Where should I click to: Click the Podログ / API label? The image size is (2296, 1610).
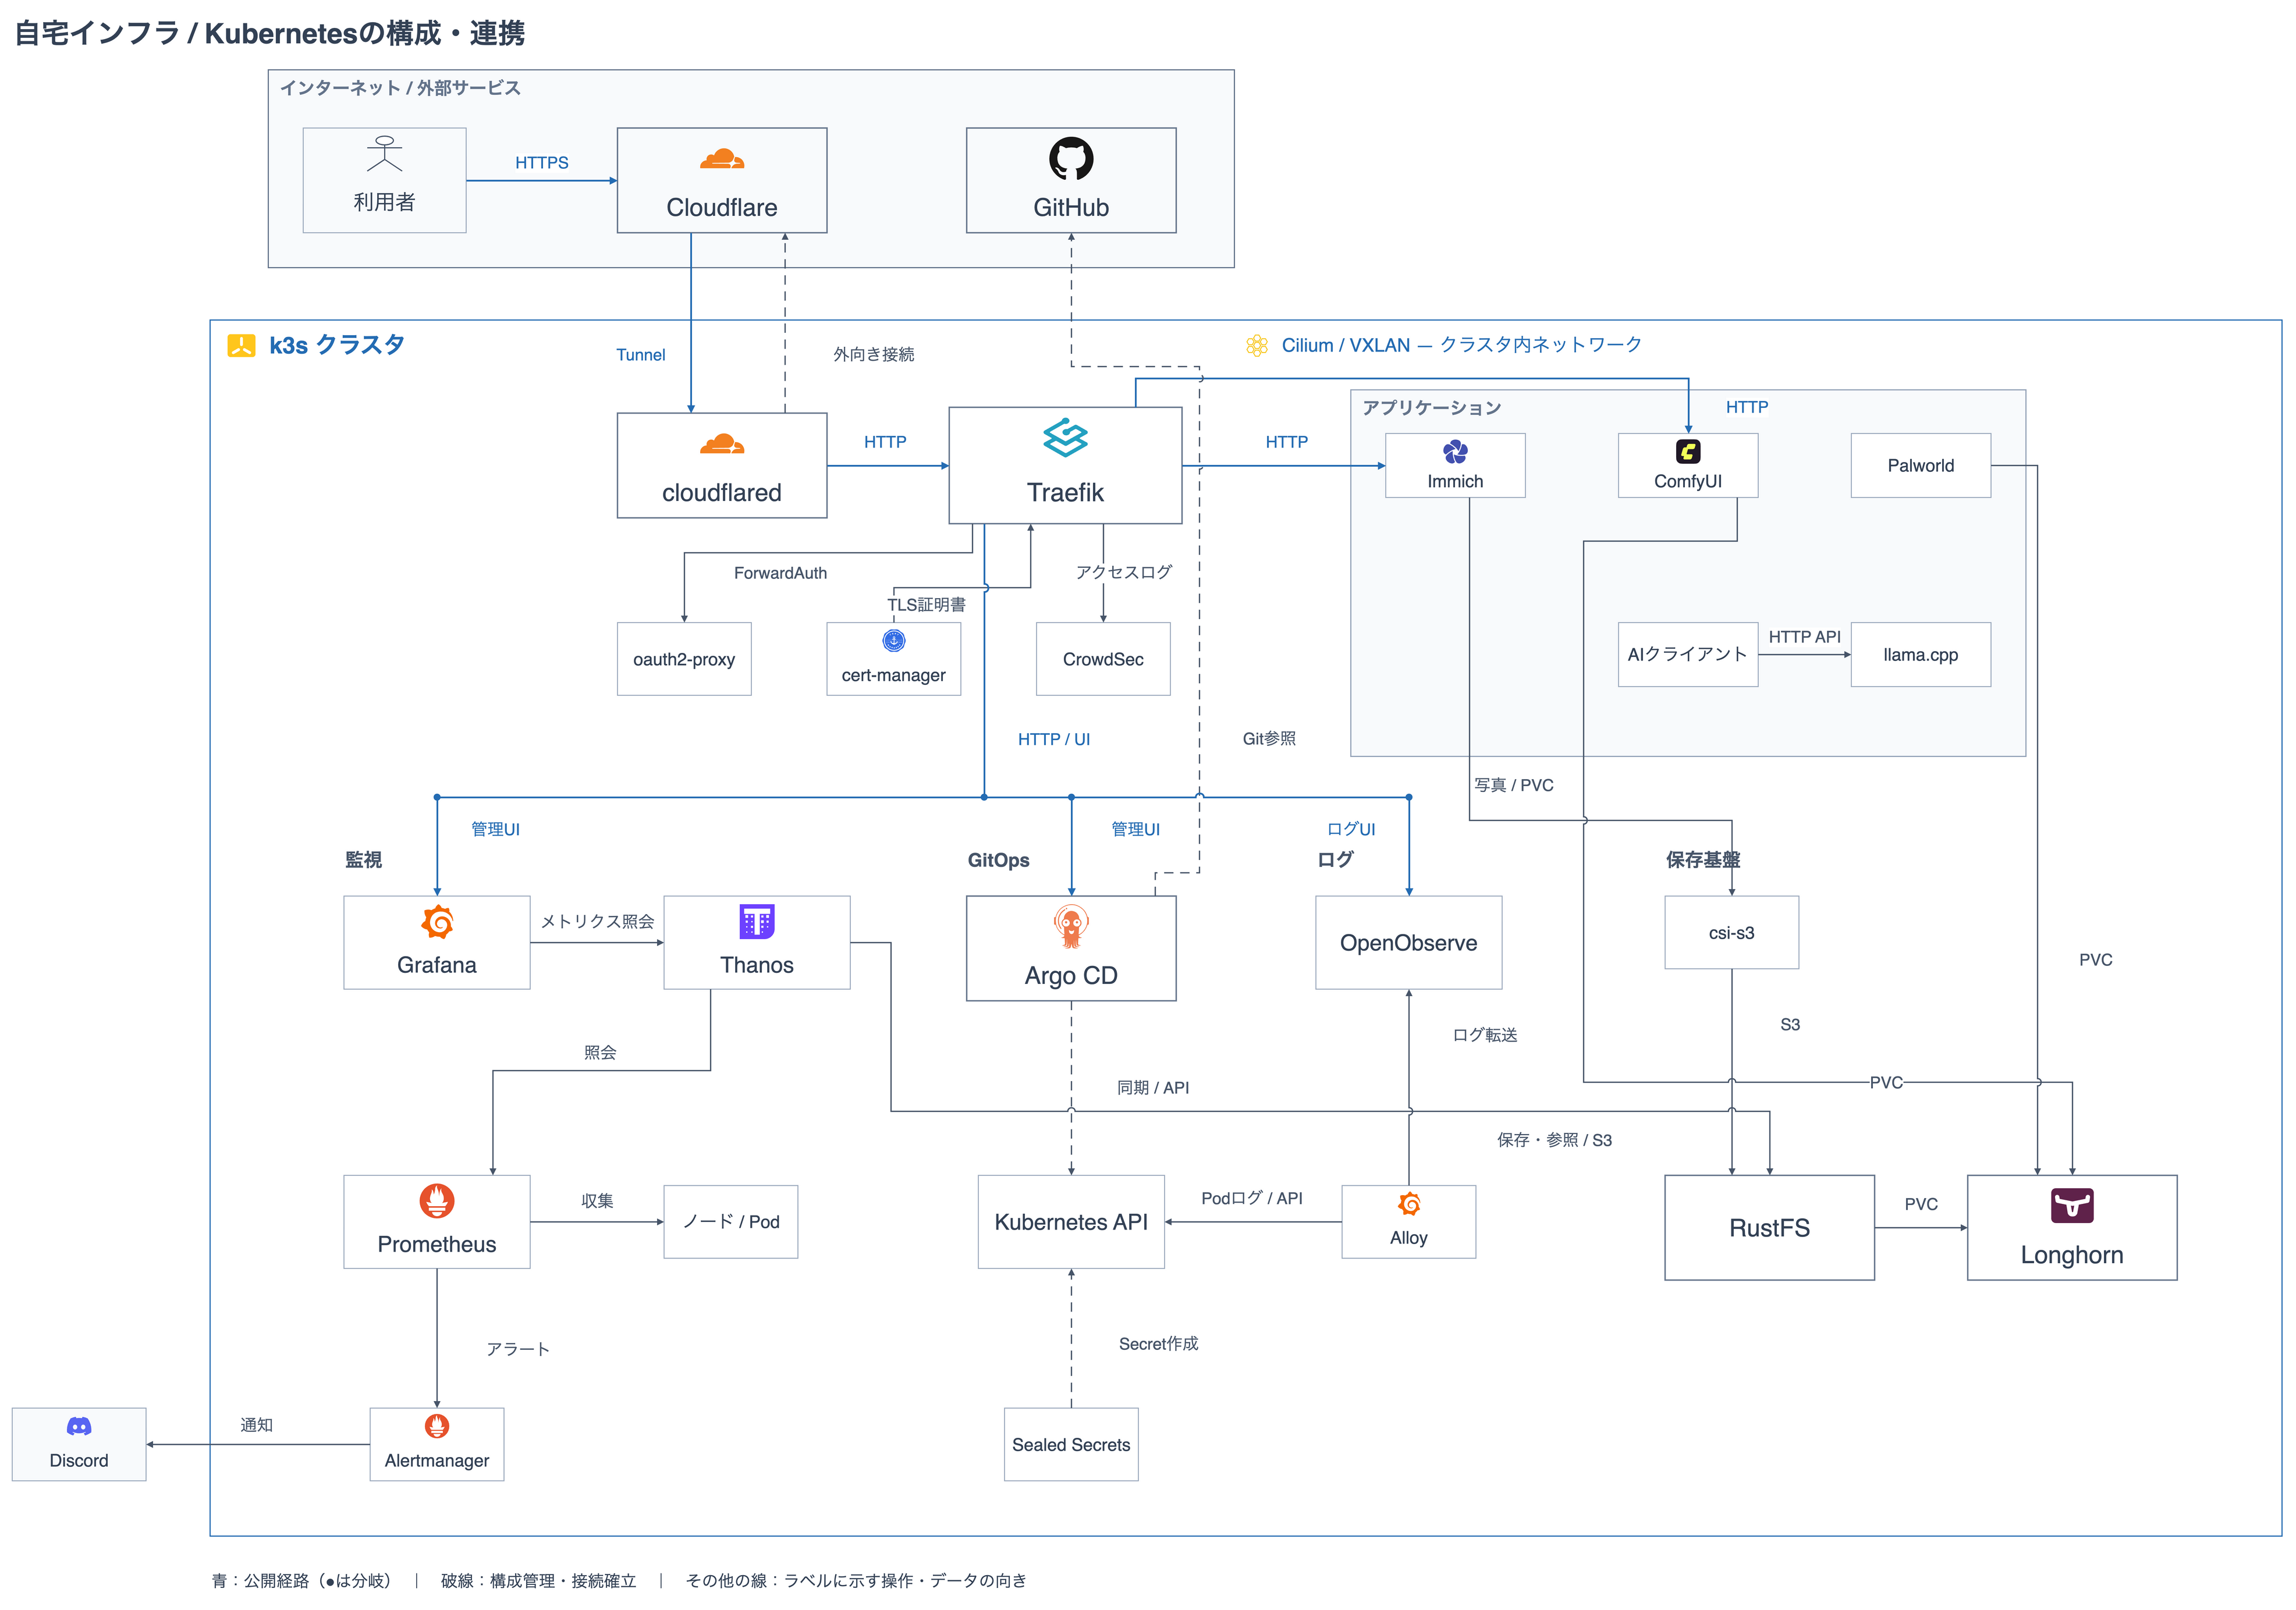pos(1251,1197)
